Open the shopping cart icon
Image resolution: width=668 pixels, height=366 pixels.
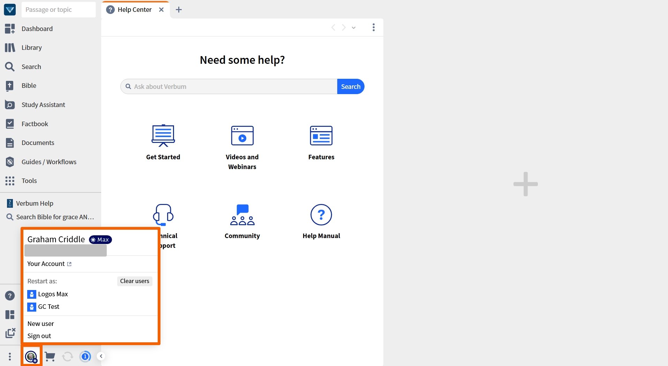[50, 357]
